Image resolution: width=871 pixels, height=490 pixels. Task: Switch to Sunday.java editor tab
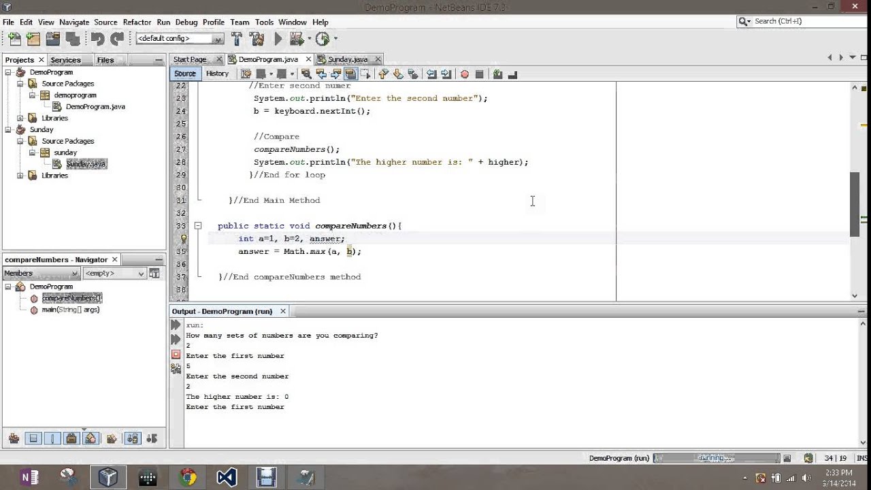pos(347,60)
